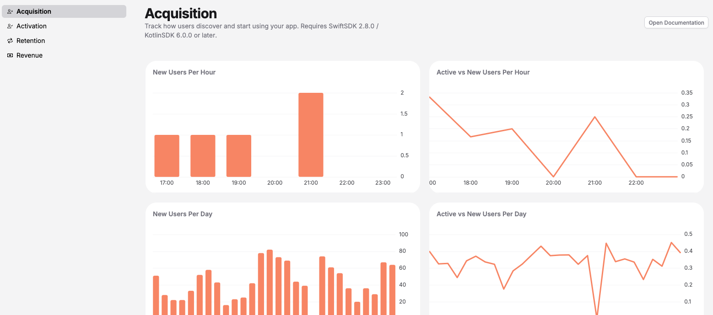Click the New Users Per Day chart title
Viewport: 713px width, 315px height.
point(182,214)
